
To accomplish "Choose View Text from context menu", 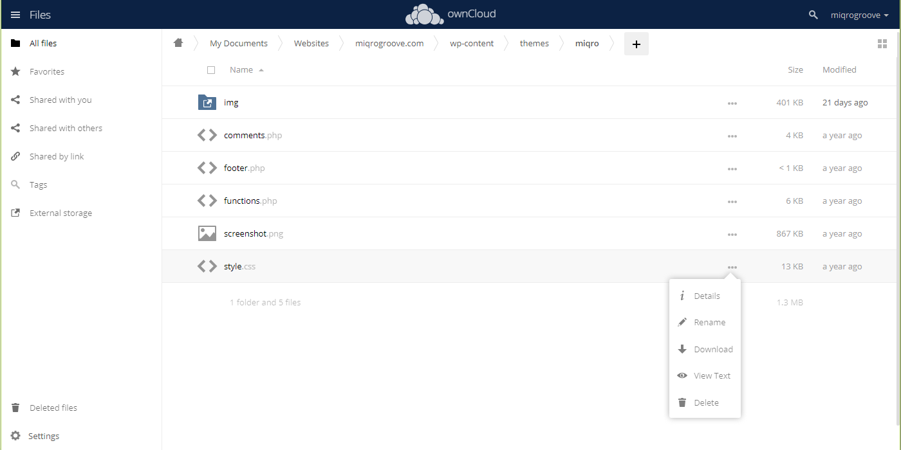I will click(705, 375).
